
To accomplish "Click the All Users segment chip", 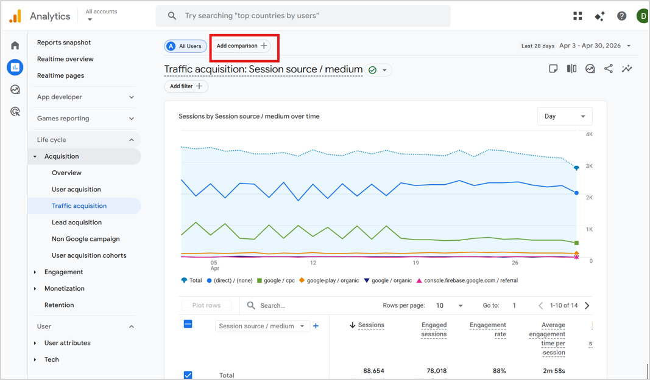I will (185, 46).
